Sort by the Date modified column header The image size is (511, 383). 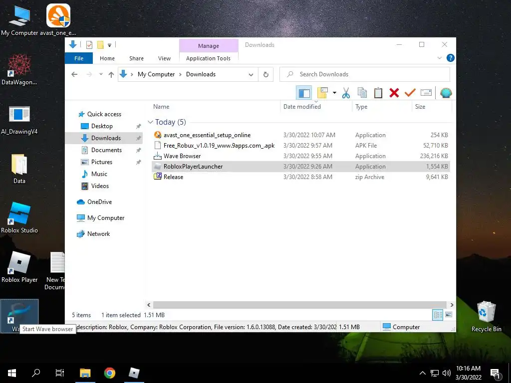pos(302,107)
